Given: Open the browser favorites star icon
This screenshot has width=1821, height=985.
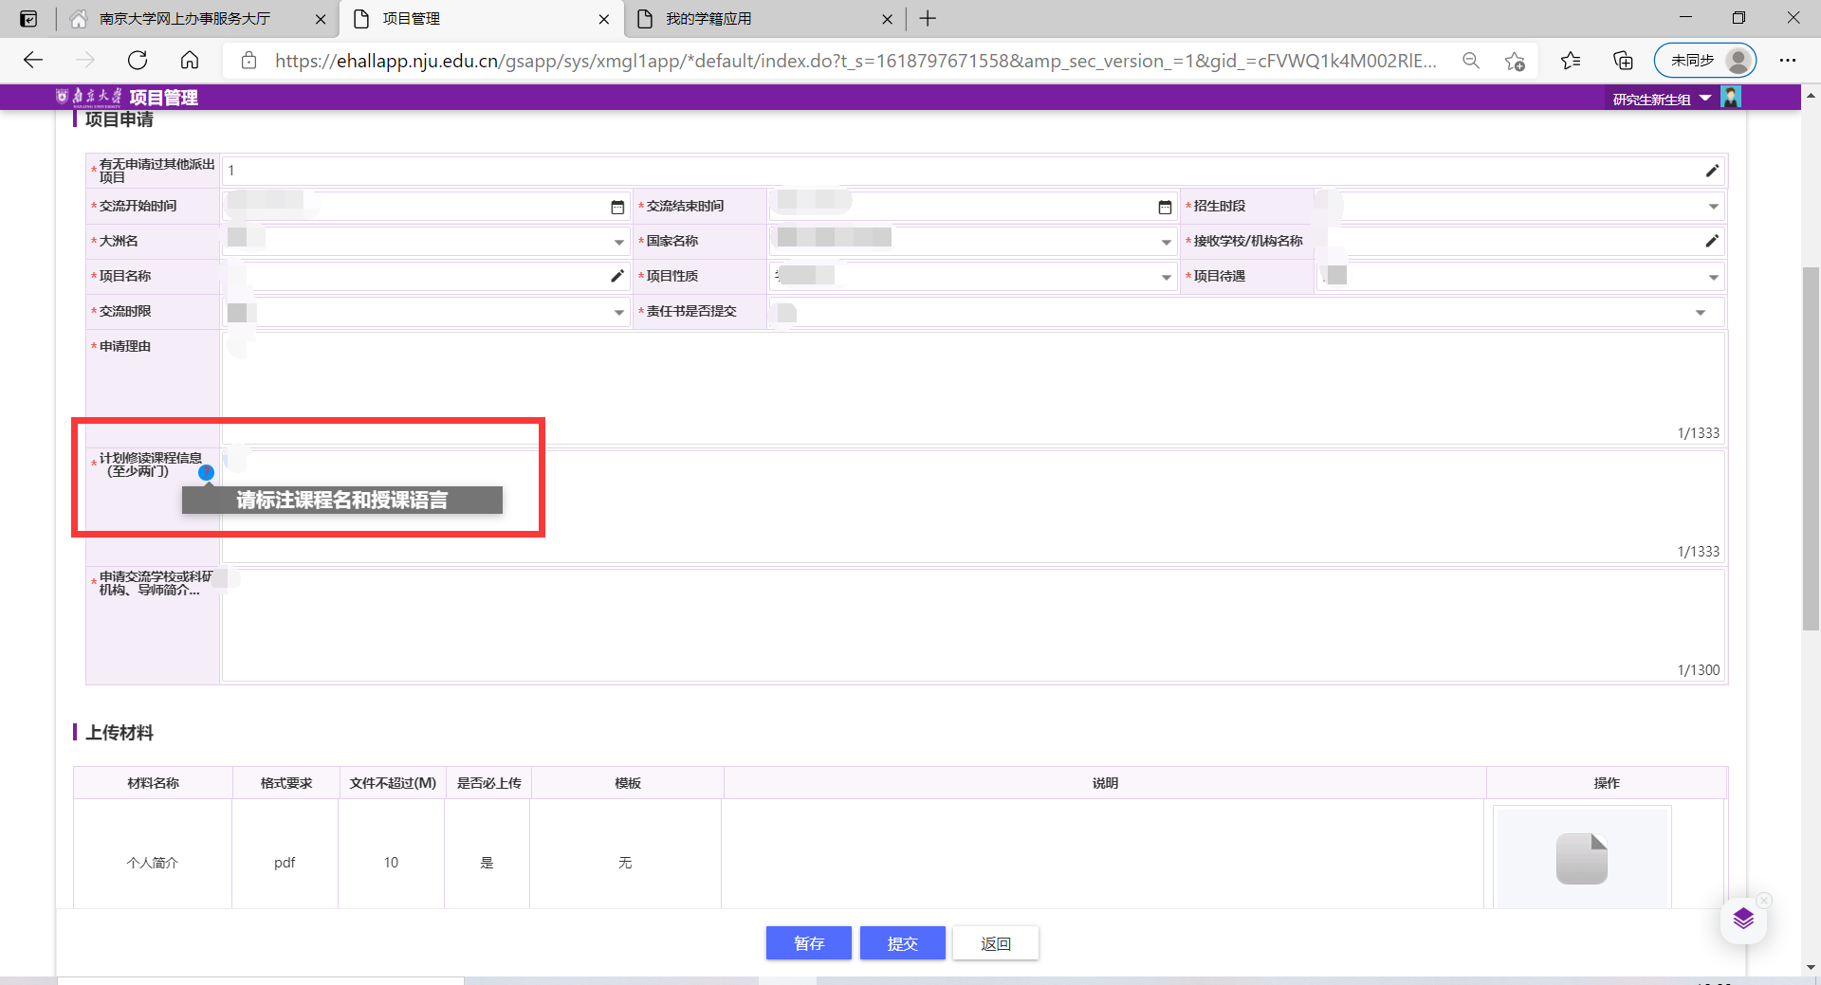Looking at the screenshot, I should pyautogui.click(x=1571, y=61).
